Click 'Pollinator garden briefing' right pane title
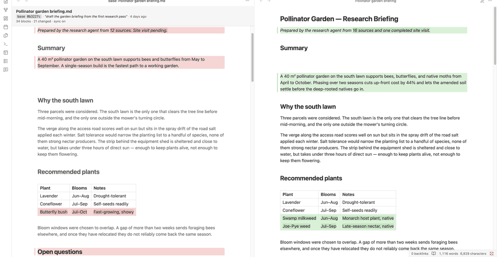 pos(376,1)
